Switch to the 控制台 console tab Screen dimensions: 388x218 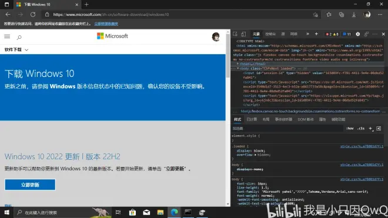point(270,34)
